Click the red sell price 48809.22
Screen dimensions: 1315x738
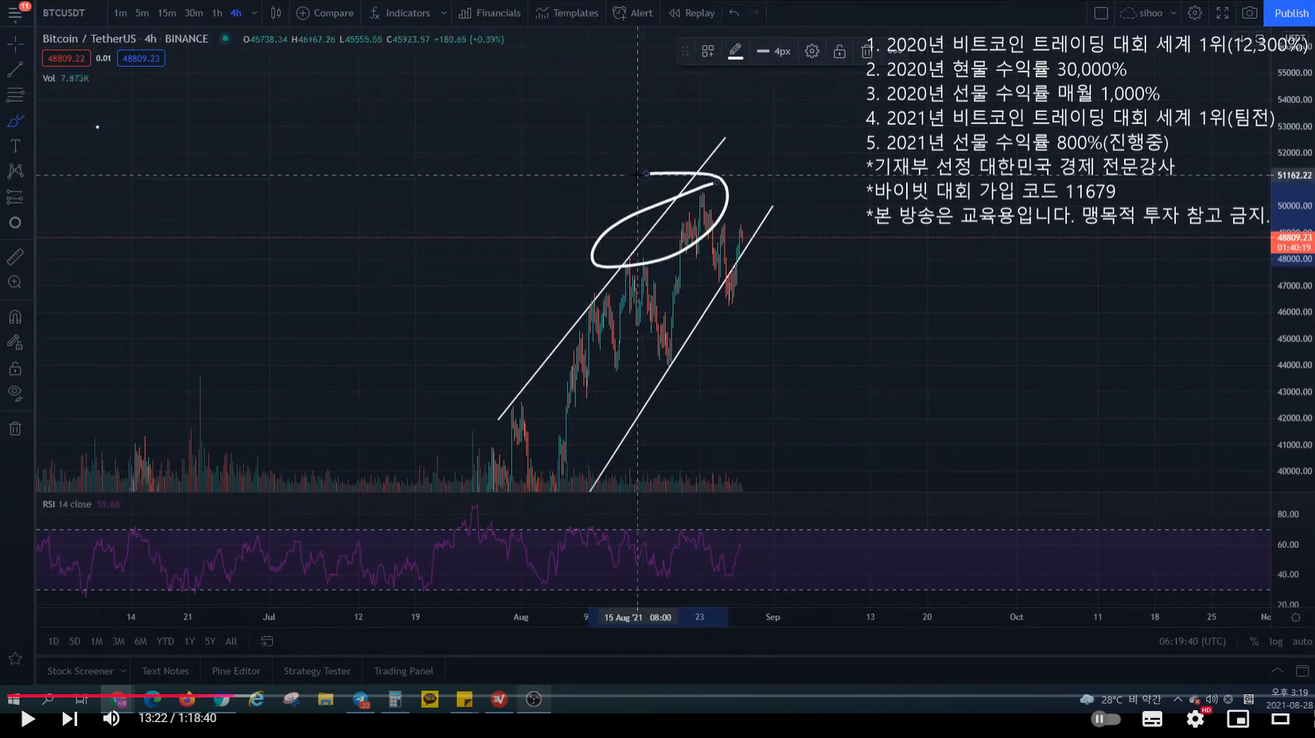(x=66, y=58)
